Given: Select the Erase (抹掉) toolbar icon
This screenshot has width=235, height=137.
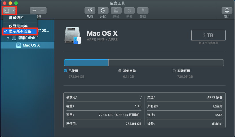Looking at the screenshot, I should pyautogui.click(x=116, y=11).
